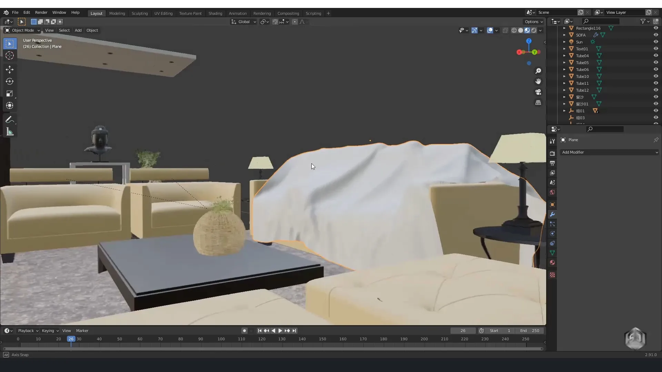The height and width of the screenshot is (372, 662).
Task: Switch to orthographic grid view icon
Action: coord(538,103)
